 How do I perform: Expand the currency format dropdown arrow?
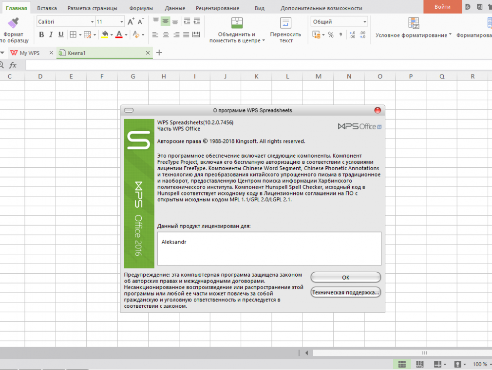coord(323,35)
